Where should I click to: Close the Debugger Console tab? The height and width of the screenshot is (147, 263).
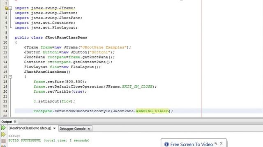tap(89, 129)
